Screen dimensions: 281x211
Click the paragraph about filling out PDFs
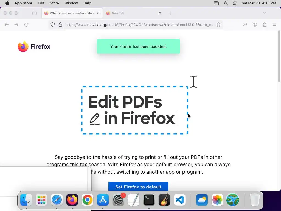point(138,164)
